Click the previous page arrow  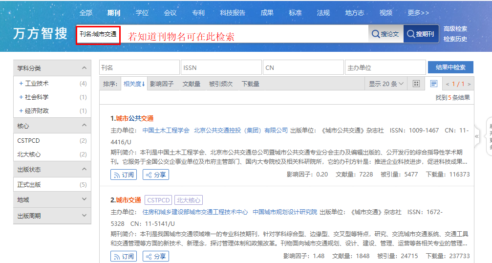point(448,84)
